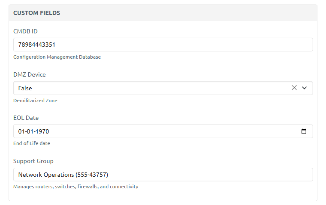Click the CUSTOM FIELDS section header
The image size is (326, 205).
(37, 13)
